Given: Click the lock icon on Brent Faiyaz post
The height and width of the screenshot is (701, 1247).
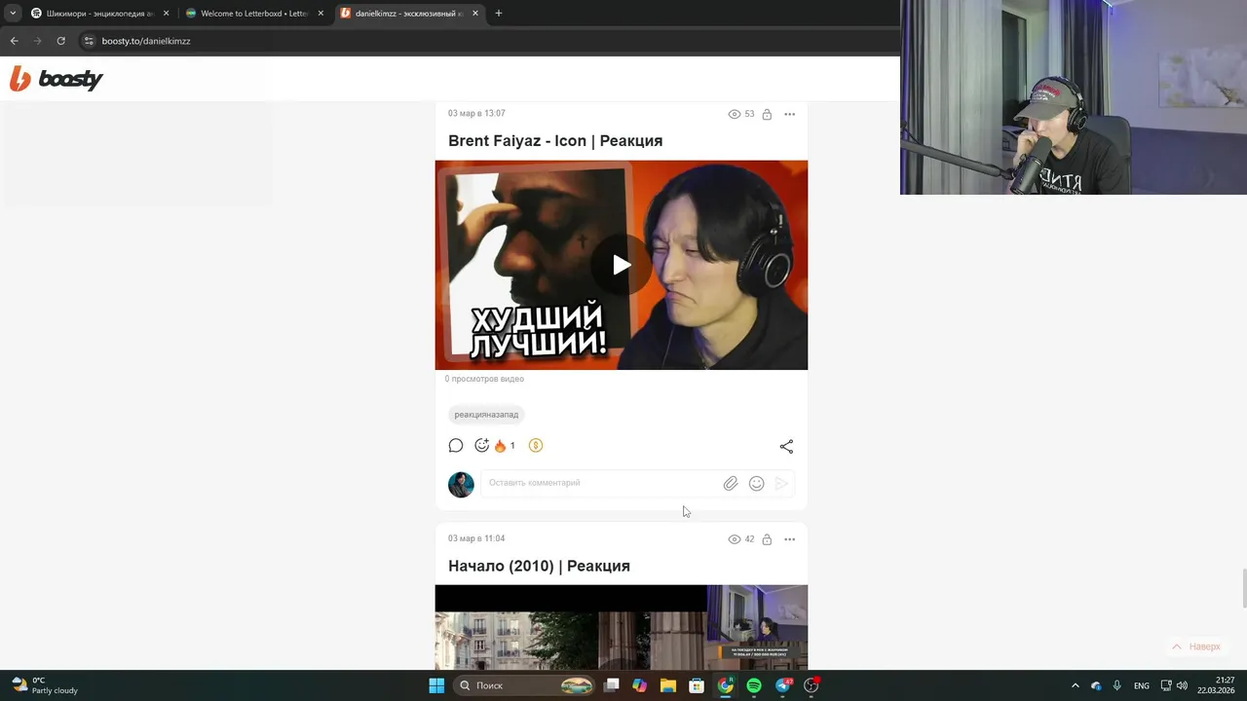Looking at the screenshot, I should [x=767, y=114].
